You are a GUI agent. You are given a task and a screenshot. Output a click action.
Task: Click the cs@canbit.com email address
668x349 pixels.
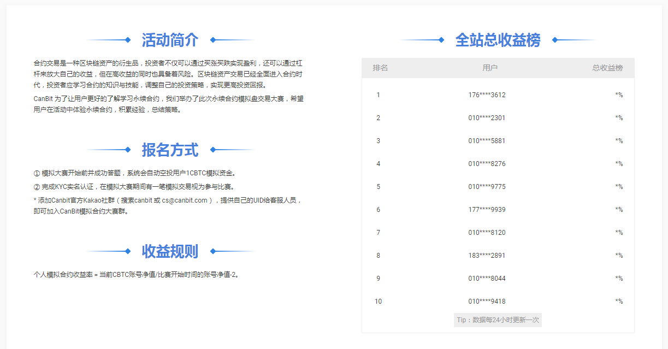pos(185,200)
